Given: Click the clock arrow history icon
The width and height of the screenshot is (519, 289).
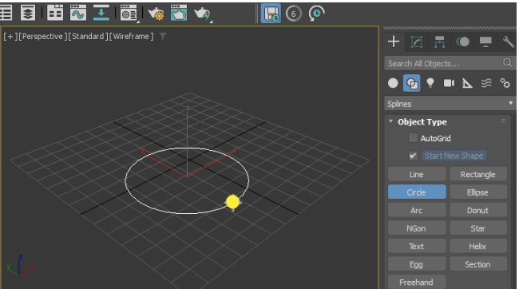Looking at the screenshot, I should (x=316, y=14).
